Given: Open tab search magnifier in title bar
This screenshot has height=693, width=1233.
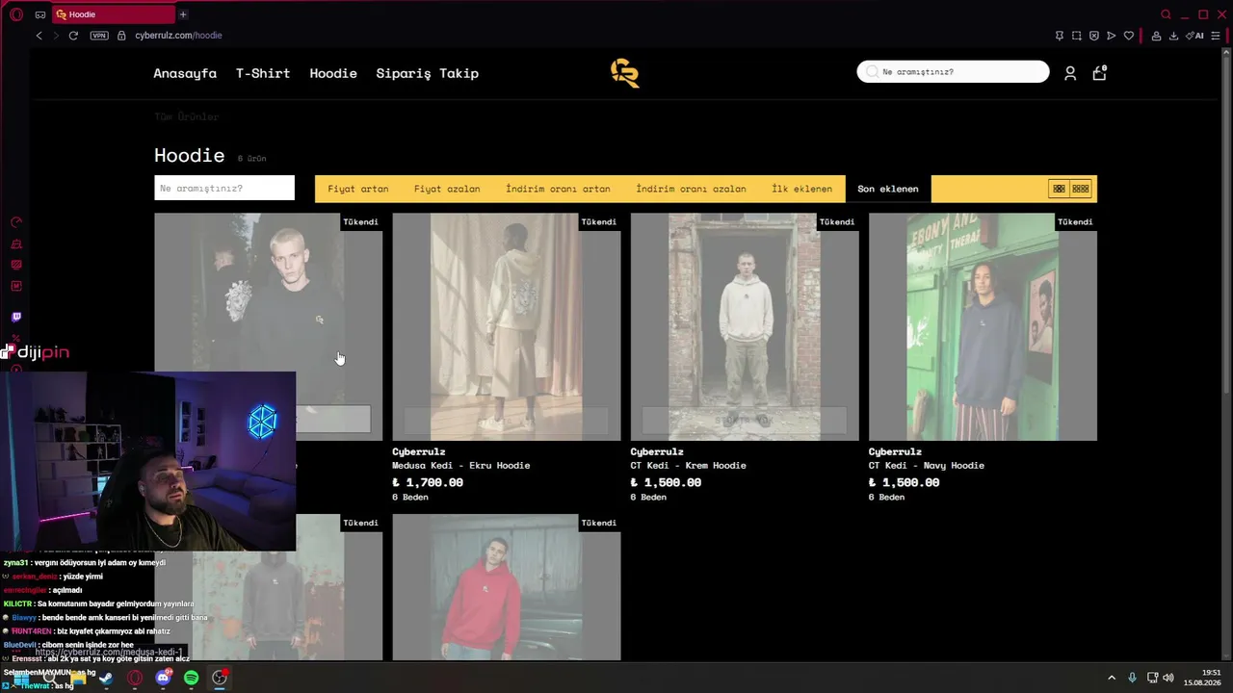Looking at the screenshot, I should pos(1166,14).
